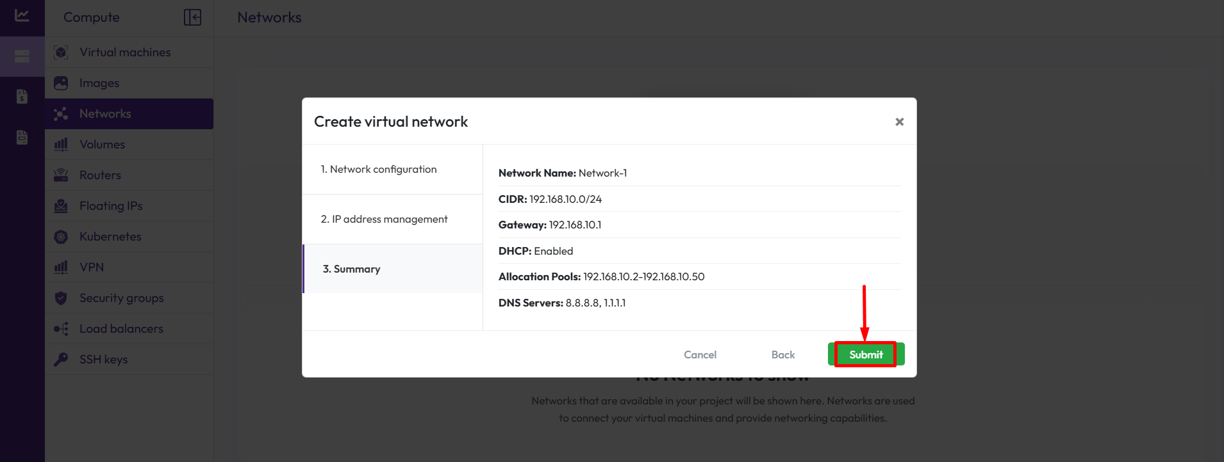Viewport: 1224px width, 462px height.
Task: Open the analytics chart icon in left rail
Action: [x=22, y=15]
